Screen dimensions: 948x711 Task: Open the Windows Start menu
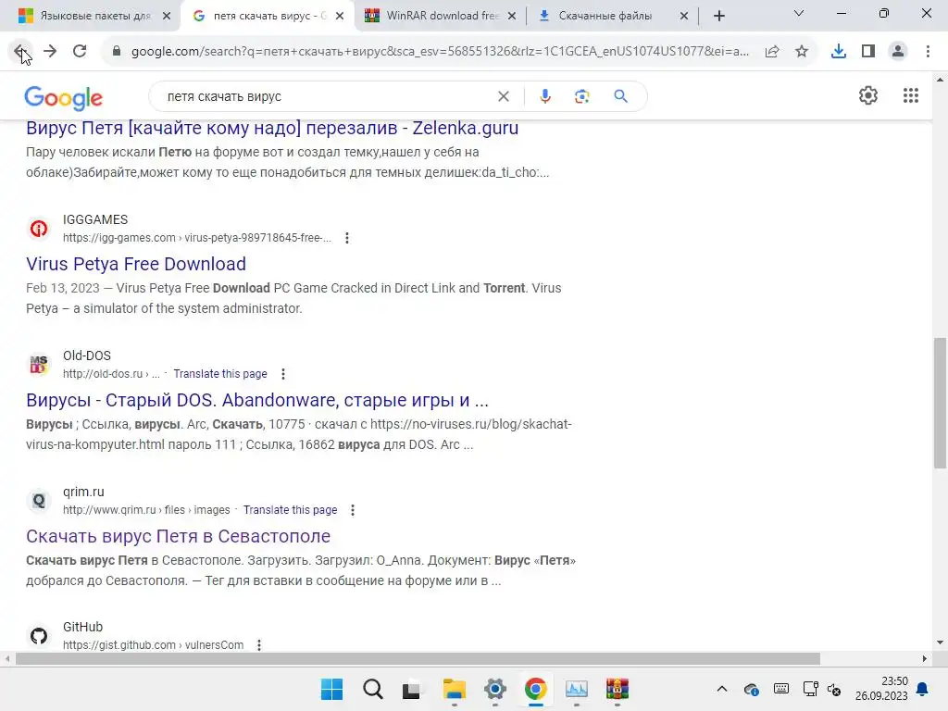tap(331, 689)
